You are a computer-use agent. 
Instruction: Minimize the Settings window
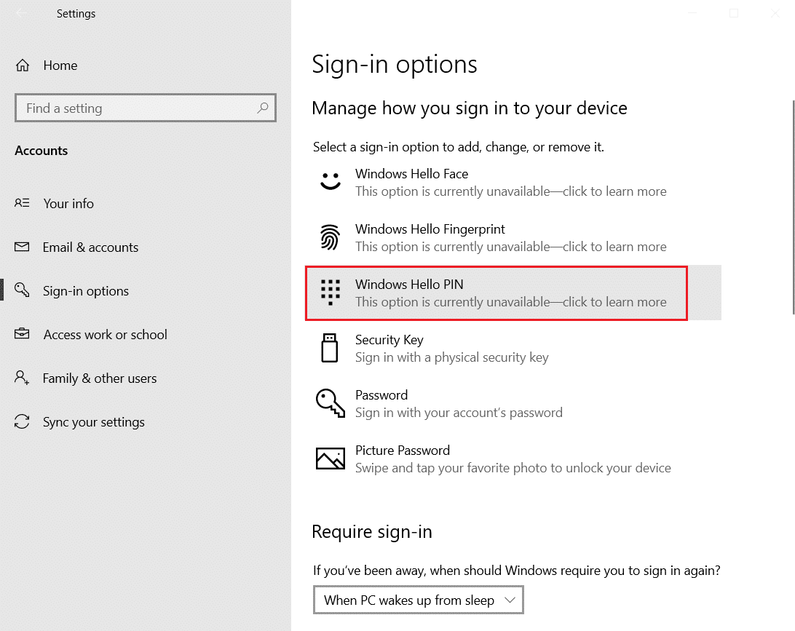693,14
